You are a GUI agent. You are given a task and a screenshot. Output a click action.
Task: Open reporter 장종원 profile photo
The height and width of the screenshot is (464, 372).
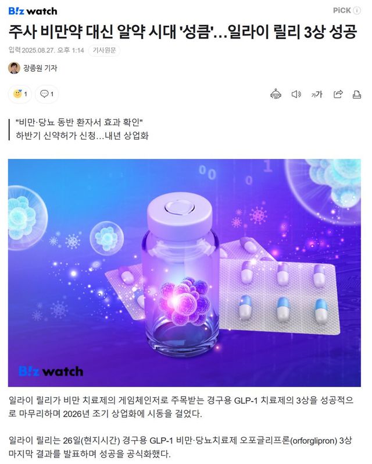14,68
